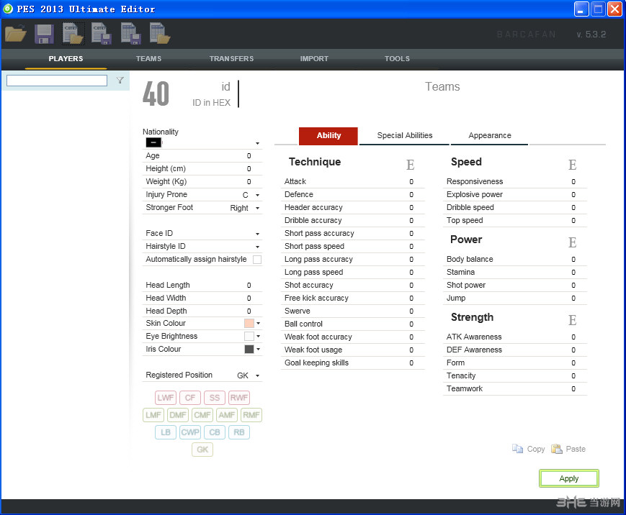Toggle the SS position button
The image size is (626, 515).
point(215,398)
